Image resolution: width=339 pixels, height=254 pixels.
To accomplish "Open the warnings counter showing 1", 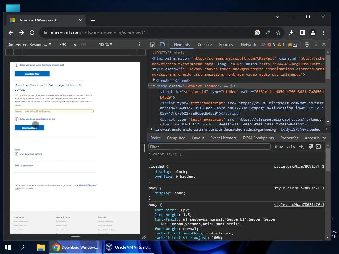I will pyautogui.click(x=281, y=45).
